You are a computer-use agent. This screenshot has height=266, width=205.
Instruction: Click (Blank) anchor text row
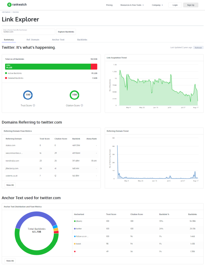click(x=138, y=221)
